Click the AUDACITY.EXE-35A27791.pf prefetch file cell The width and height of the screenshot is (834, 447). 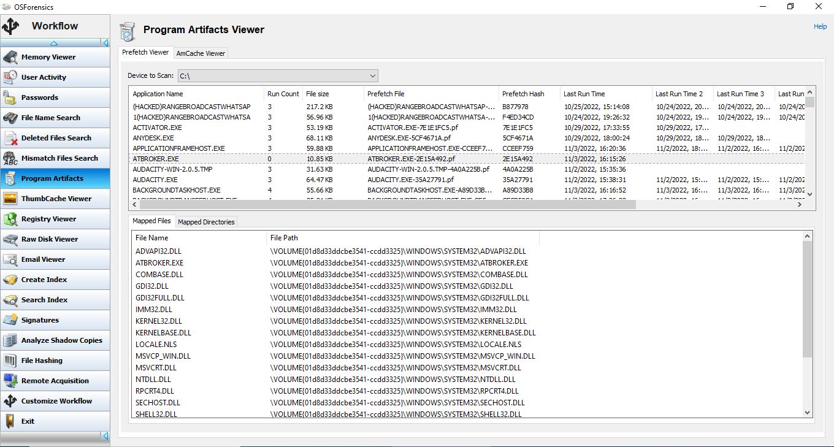click(x=410, y=180)
